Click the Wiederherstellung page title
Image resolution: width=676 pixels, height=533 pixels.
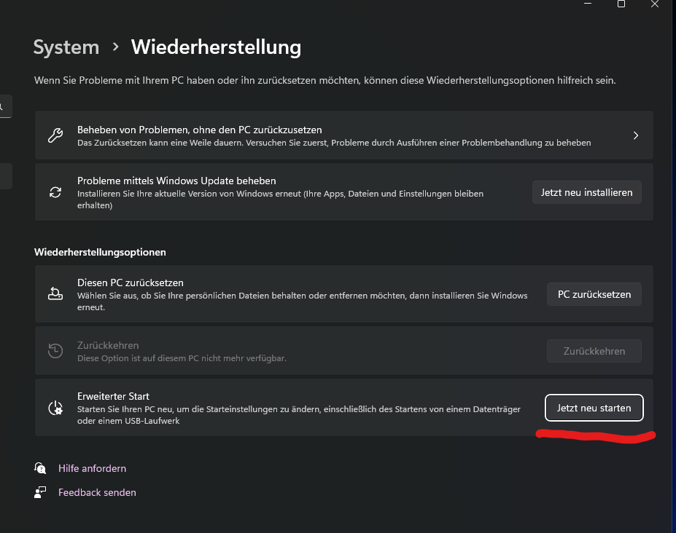tap(216, 47)
